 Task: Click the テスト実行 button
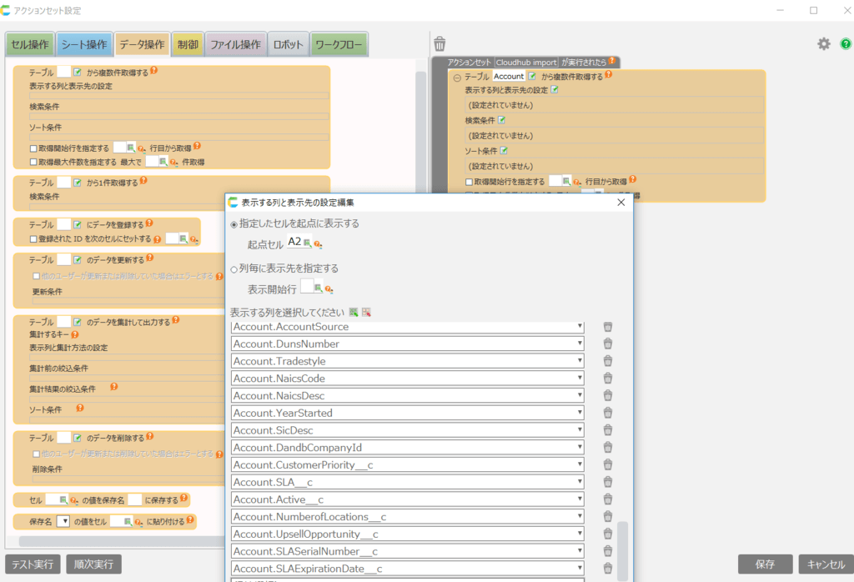(x=33, y=564)
